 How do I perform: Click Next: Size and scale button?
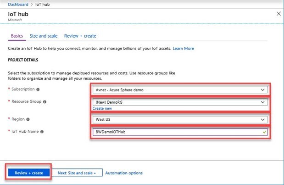pyautogui.click(x=77, y=173)
